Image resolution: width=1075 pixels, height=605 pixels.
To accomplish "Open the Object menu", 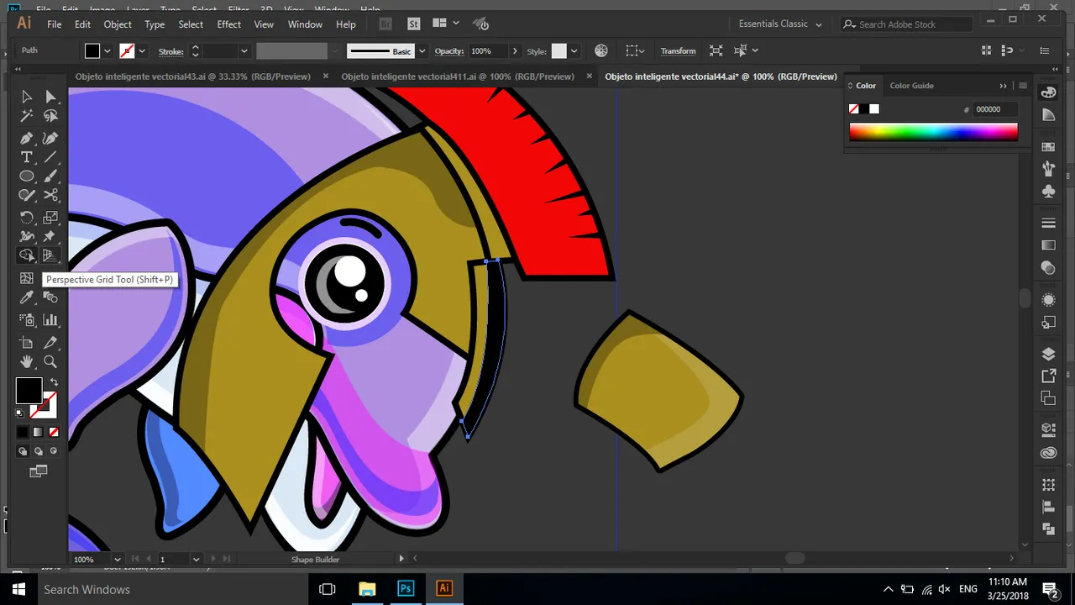I will coord(118,24).
